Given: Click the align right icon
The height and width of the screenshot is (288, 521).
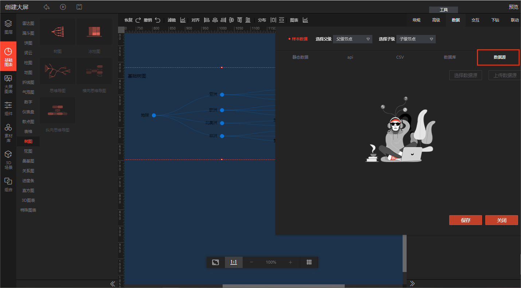Looking at the screenshot, I should pos(223,20).
